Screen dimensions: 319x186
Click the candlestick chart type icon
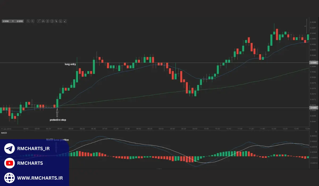43,21
